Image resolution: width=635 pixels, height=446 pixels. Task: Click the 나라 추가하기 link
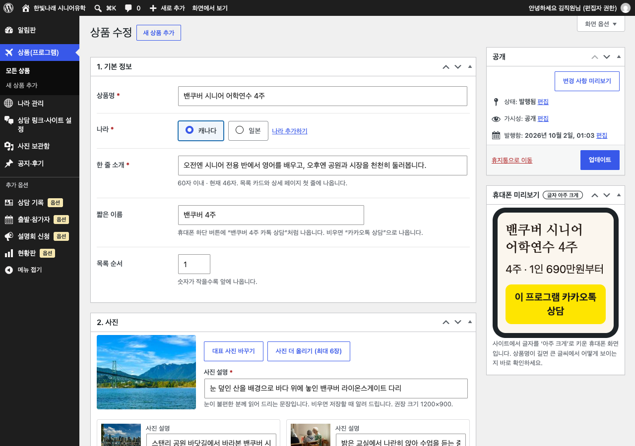(x=290, y=131)
